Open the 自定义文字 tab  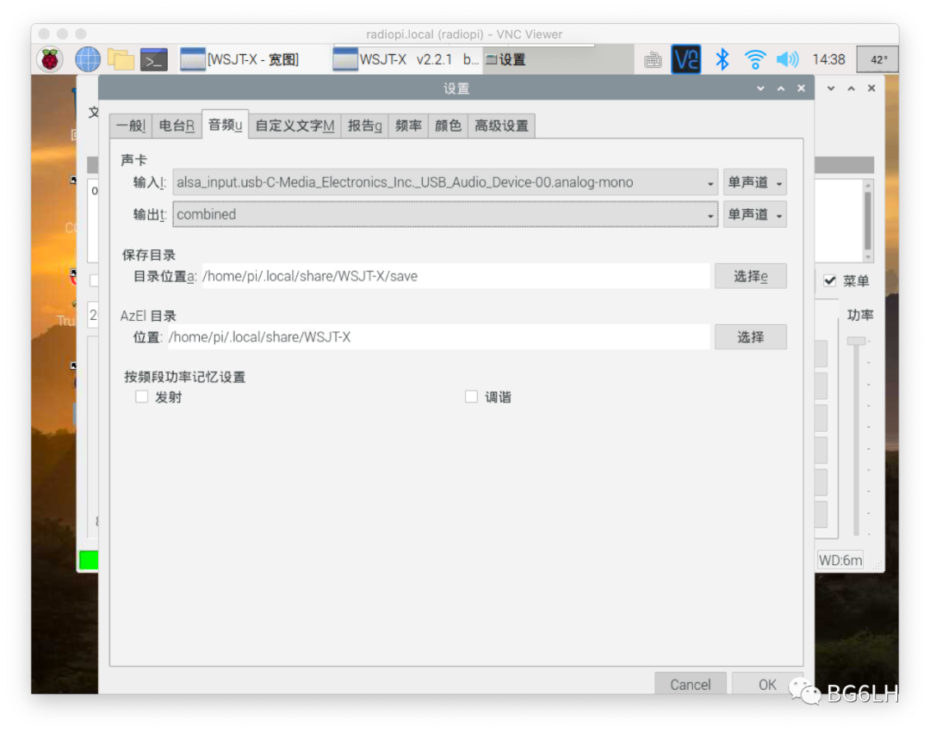[x=294, y=126]
